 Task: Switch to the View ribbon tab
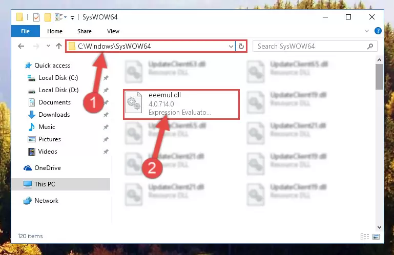point(113,31)
